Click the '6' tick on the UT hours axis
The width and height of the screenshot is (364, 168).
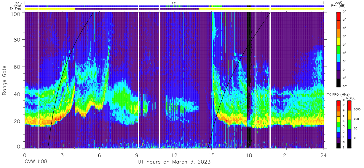click(100, 155)
